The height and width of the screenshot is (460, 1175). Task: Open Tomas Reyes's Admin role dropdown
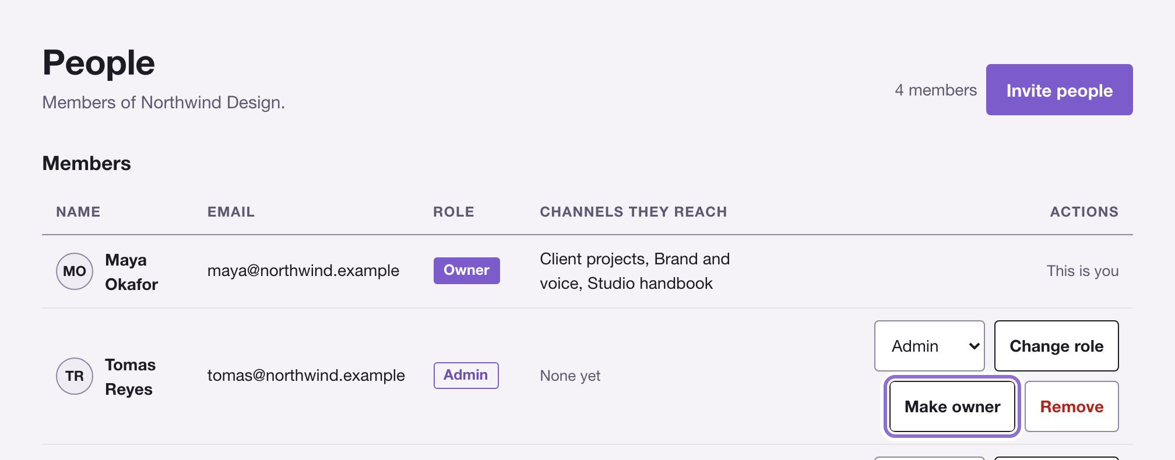tap(929, 346)
